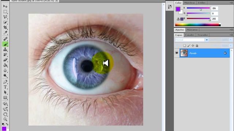Screen dimensions: 234x131
Task: Open the layer fill dropdown arrow
Action: click(231, 45)
